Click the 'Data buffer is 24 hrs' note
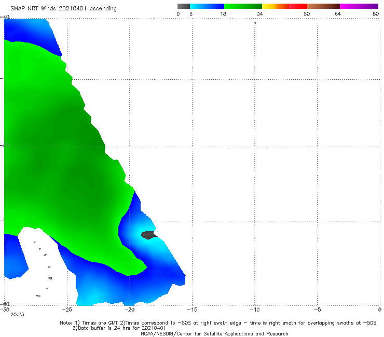Viewport: 384px width, 337px height. pyautogui.click(x=119, y=328)
